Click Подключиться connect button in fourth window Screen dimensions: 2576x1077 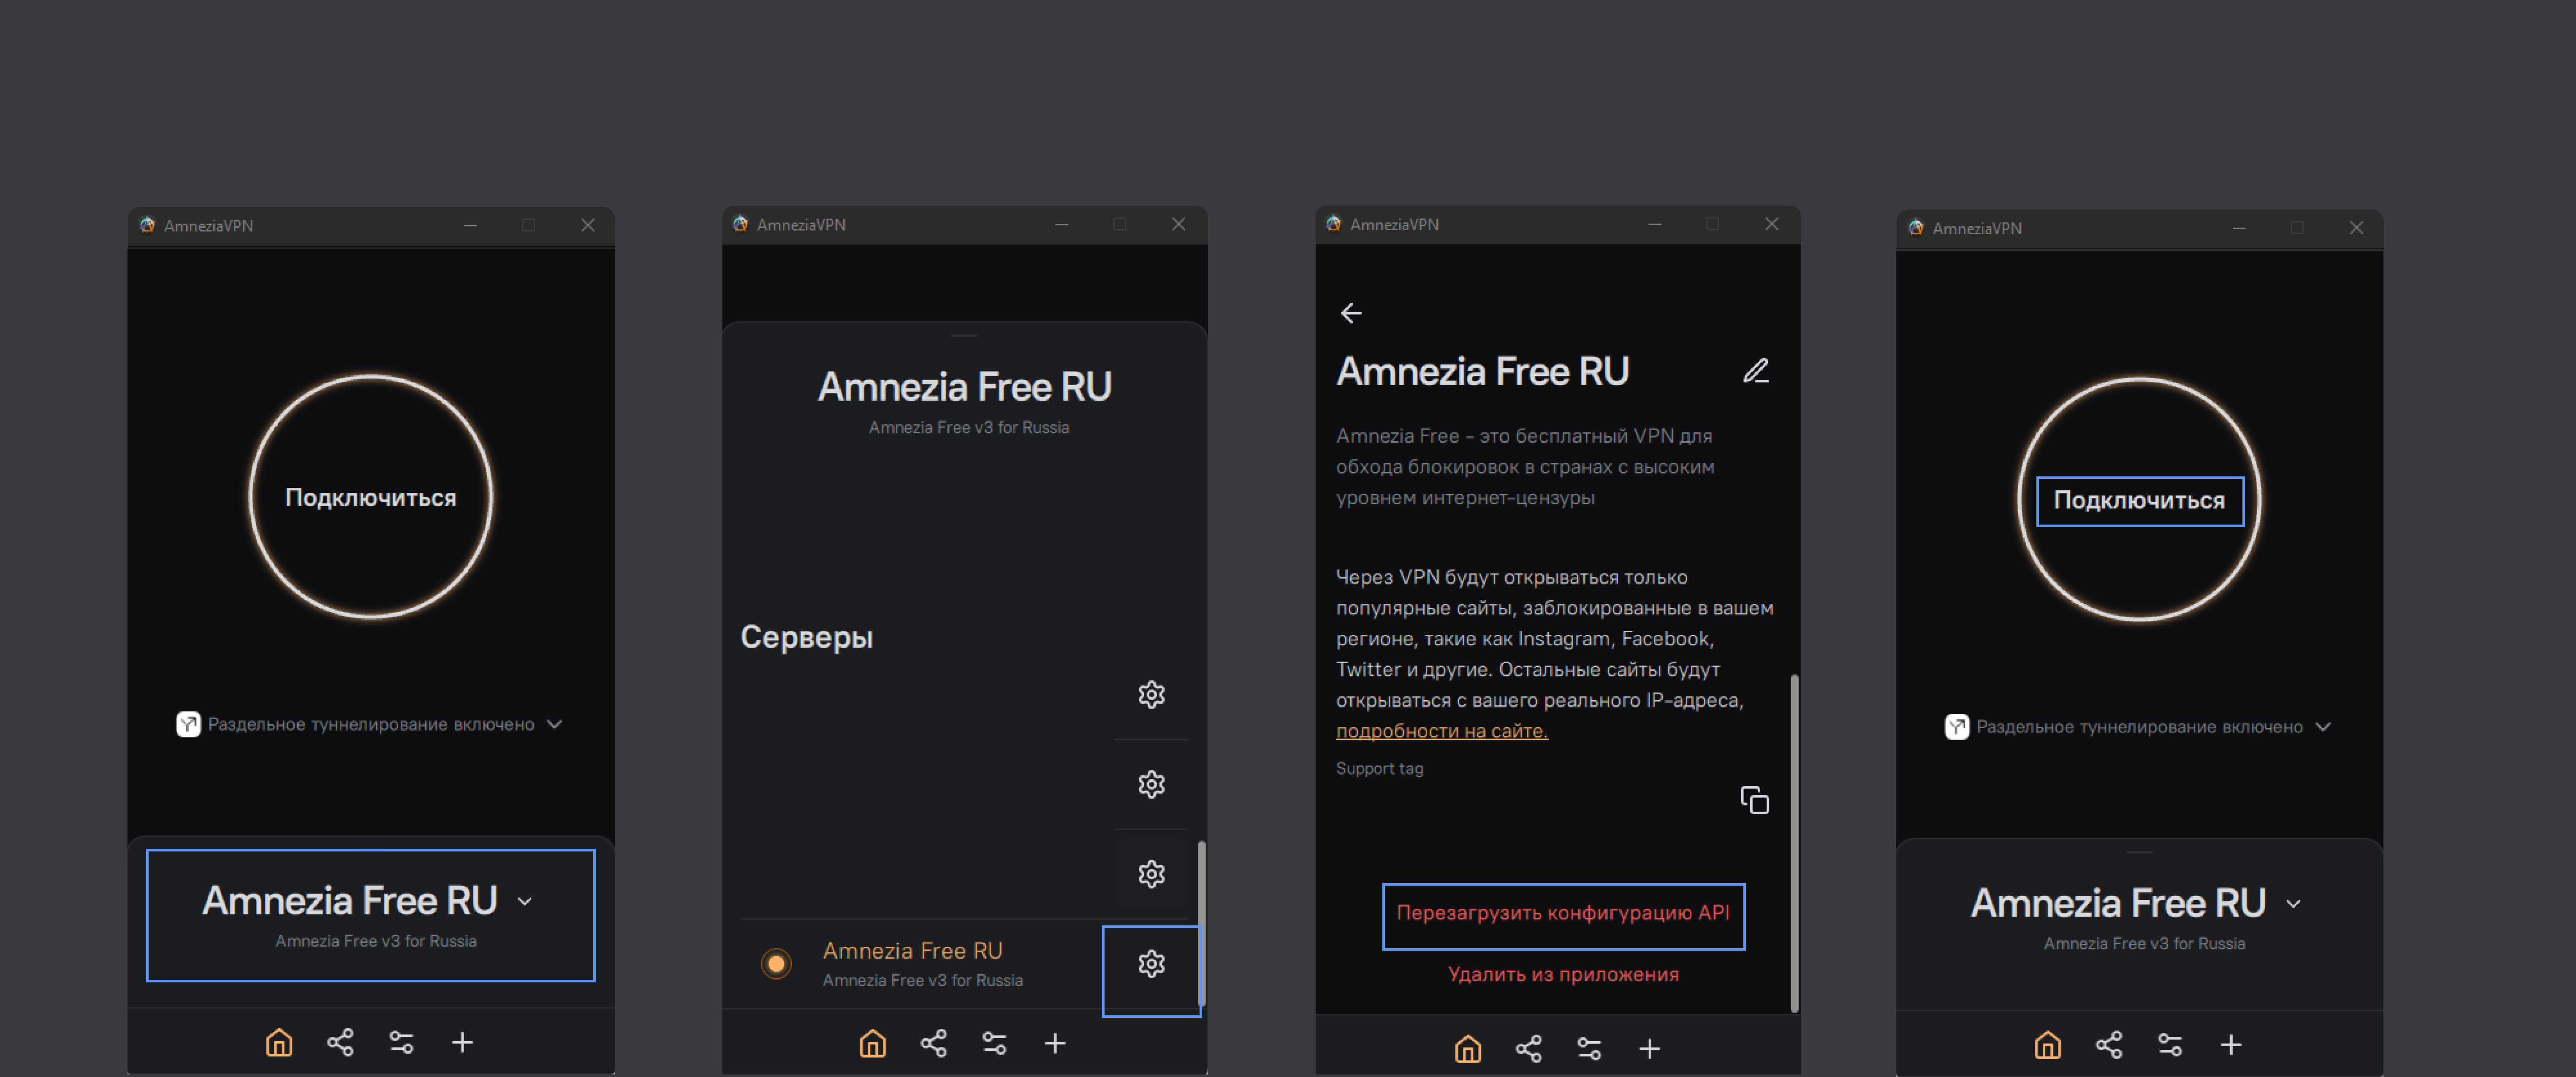(2140, 500)
